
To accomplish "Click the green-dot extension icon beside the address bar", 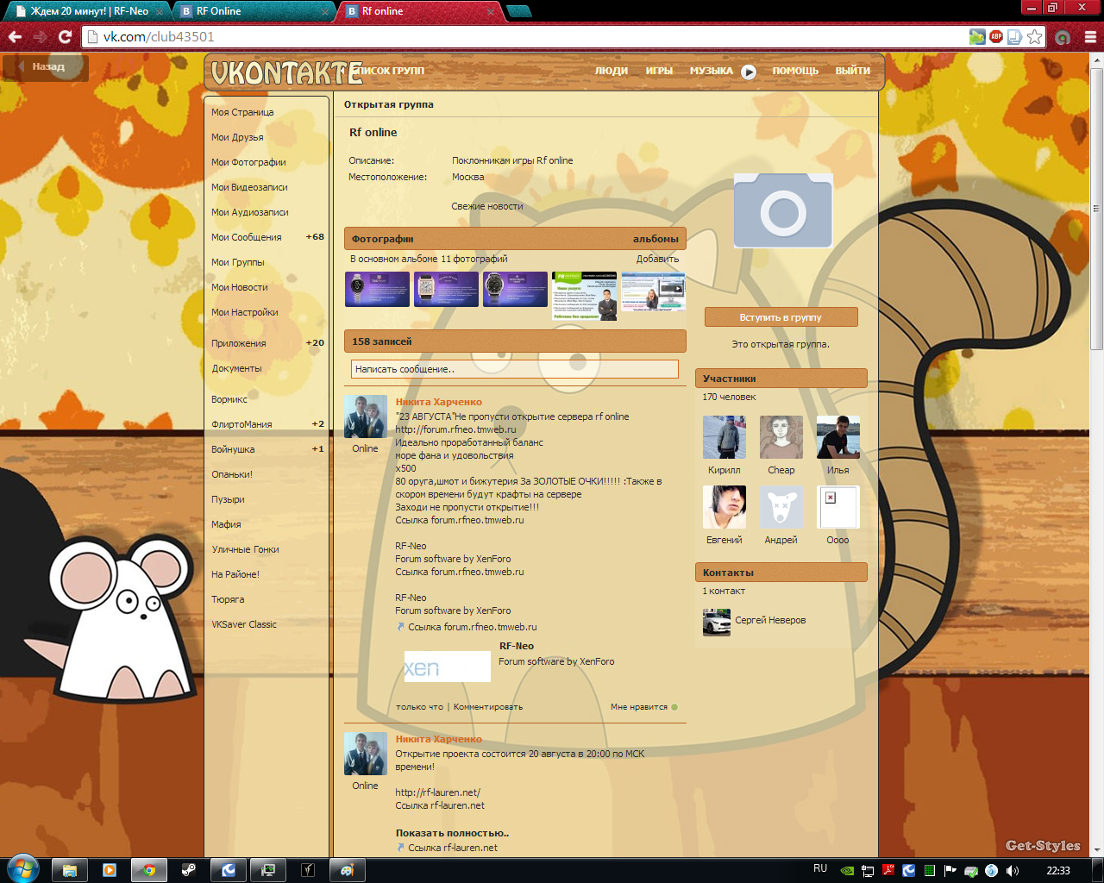I will [1063, 36].
